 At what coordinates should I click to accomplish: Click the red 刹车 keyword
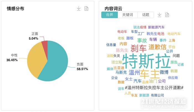pos(139,48)
